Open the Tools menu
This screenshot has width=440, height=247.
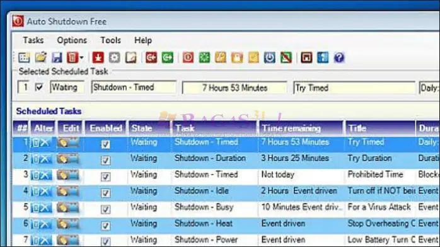pyautogui.click(x=110, y=40)
